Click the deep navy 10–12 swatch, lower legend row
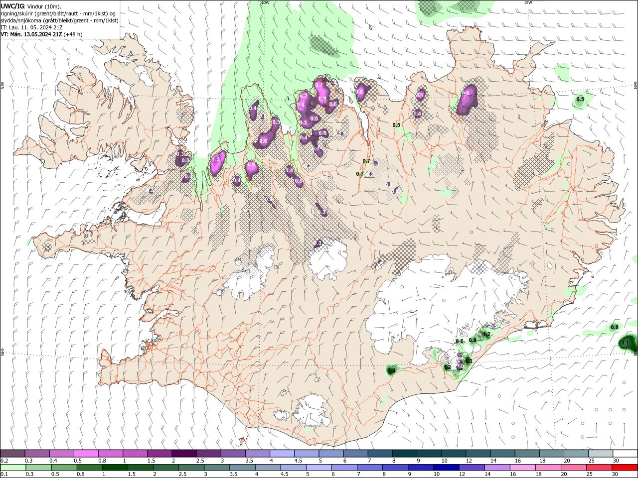Viewport: 638px width, 478px height. click(446, 468)
